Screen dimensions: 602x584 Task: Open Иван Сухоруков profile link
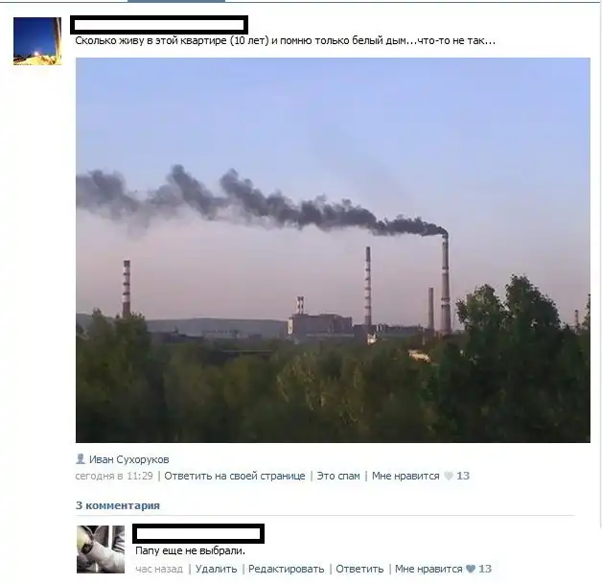(x=129, y=459)
